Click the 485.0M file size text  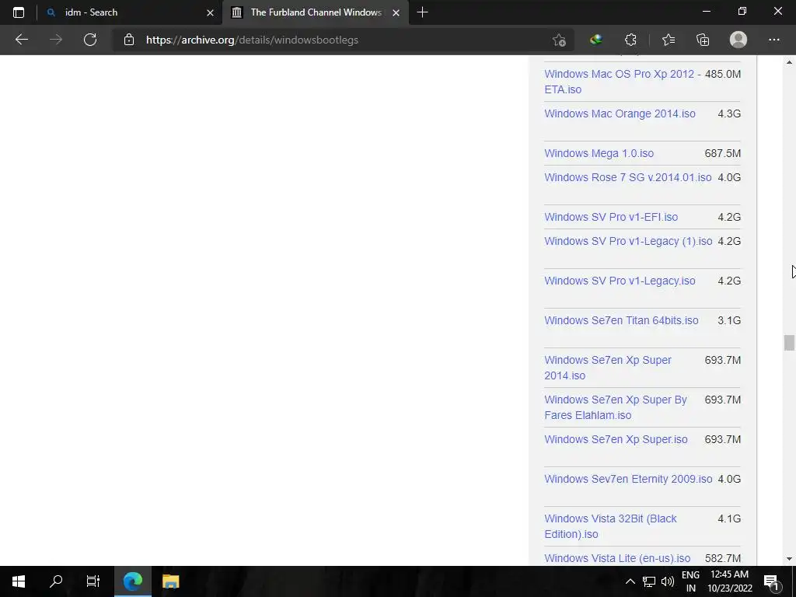click(723, 74)
